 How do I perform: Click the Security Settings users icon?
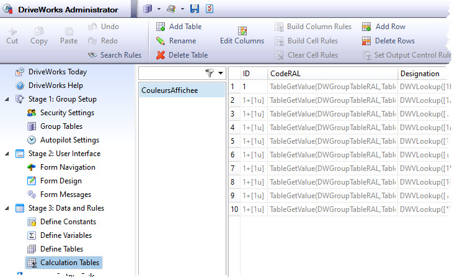(32, 113)
